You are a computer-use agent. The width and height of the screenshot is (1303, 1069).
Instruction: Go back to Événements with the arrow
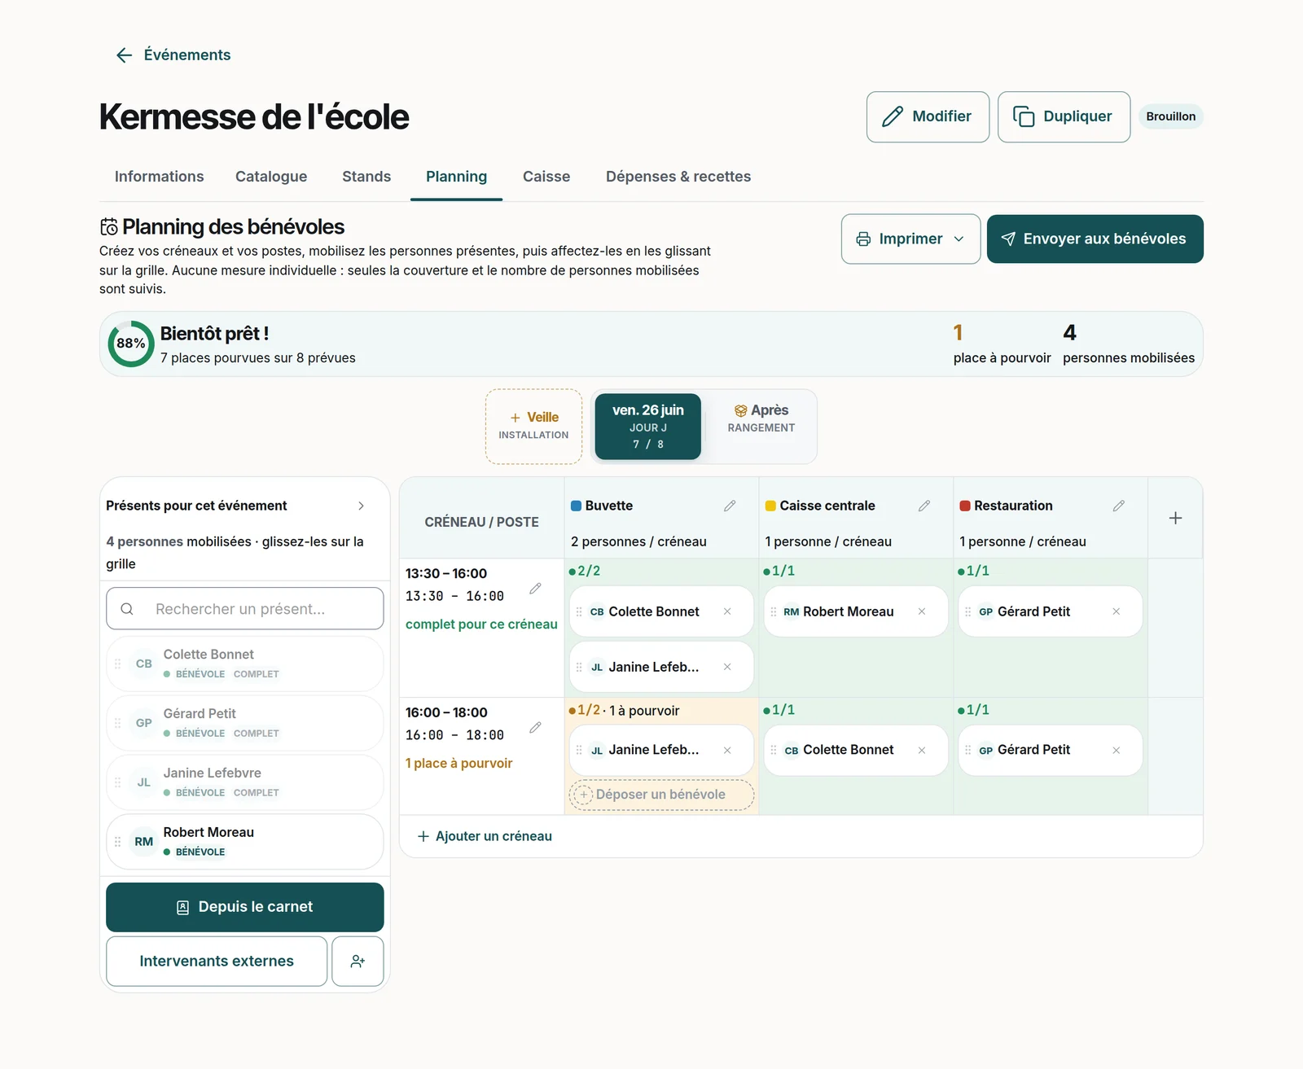[124, 55]
